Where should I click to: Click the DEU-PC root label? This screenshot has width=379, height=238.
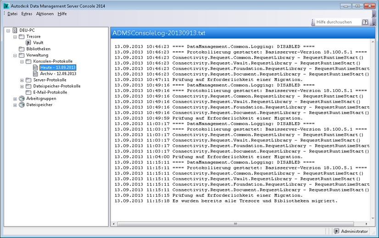[27, 30]
